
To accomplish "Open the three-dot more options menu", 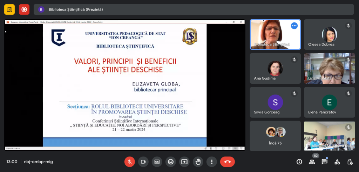I will click(211, 161).
